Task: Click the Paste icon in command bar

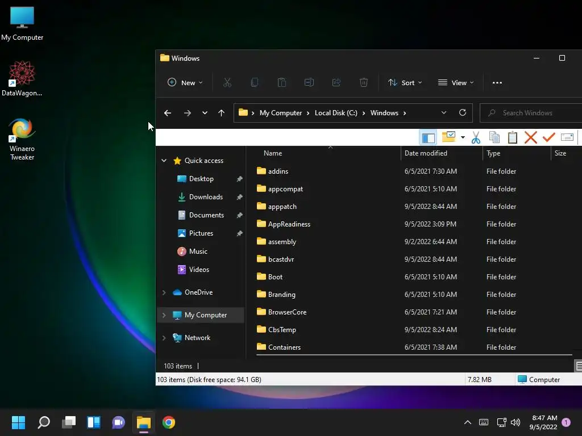Action: 282,83
